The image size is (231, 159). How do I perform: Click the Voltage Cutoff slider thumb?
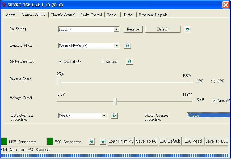115,101
